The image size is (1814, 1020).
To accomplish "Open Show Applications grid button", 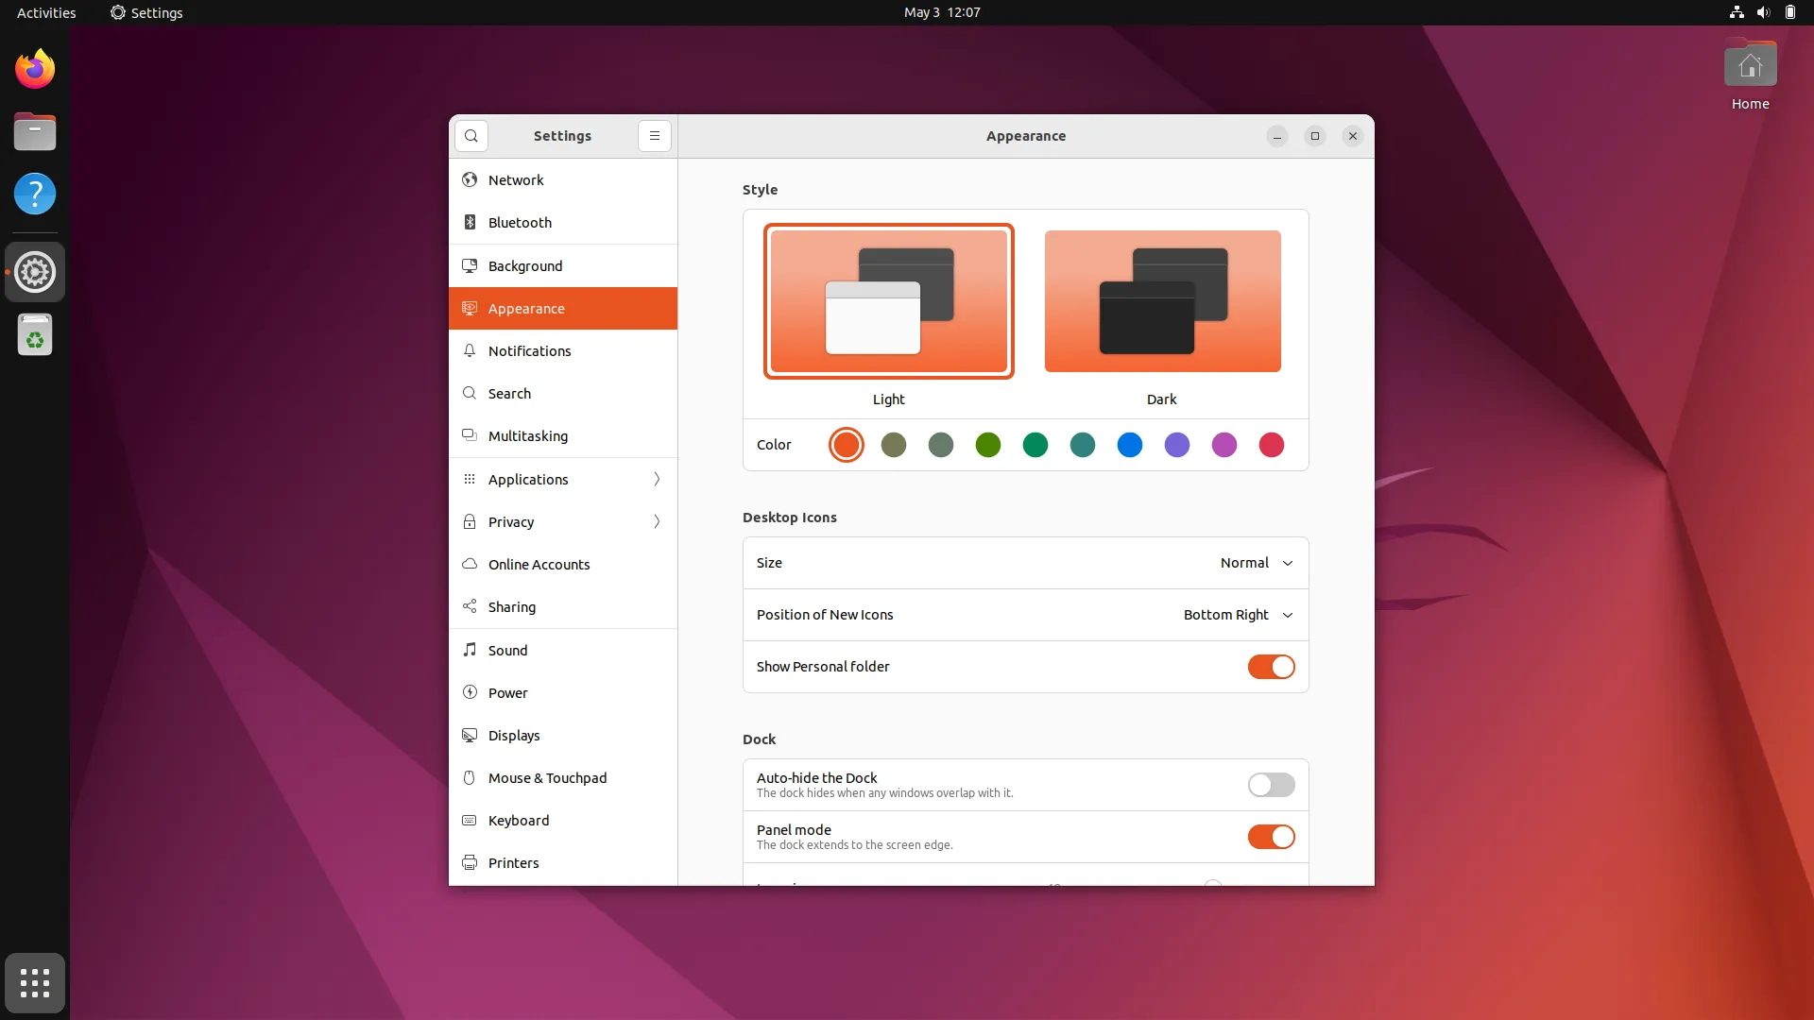I will point(35,983).
